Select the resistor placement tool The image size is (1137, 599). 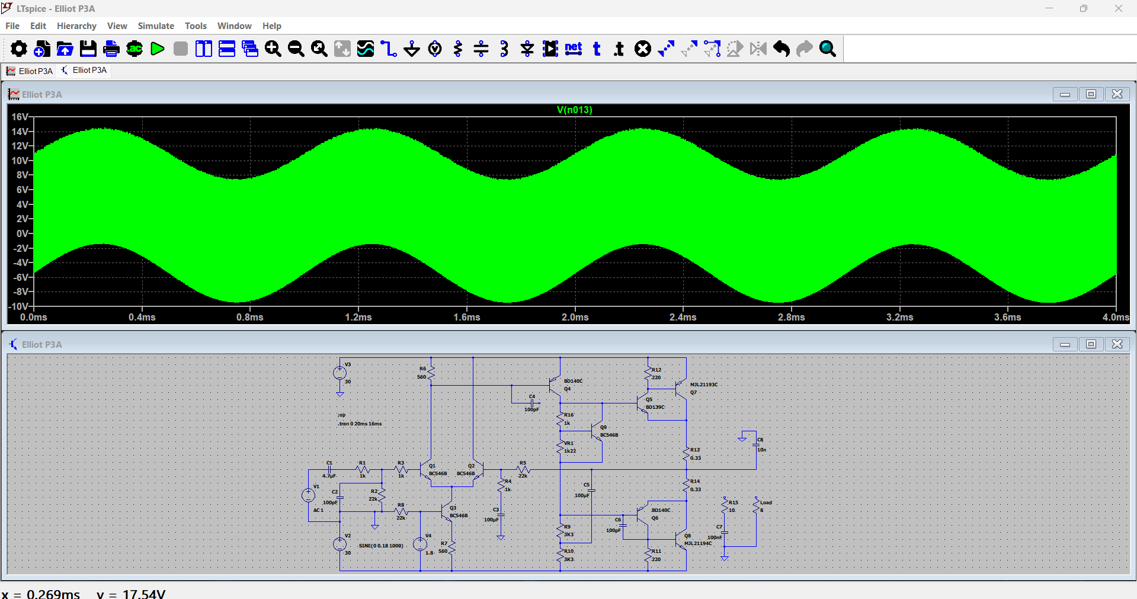458,49
